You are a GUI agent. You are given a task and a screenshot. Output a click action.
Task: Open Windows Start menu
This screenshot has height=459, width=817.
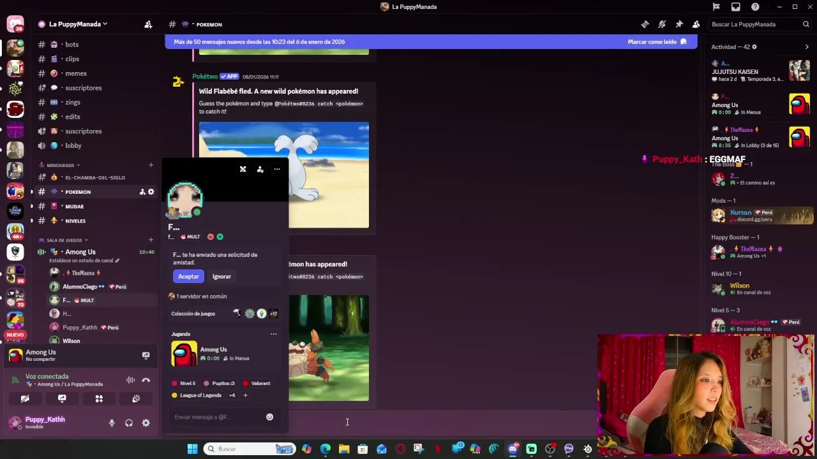pyautogui.click(x=192, y=449)
